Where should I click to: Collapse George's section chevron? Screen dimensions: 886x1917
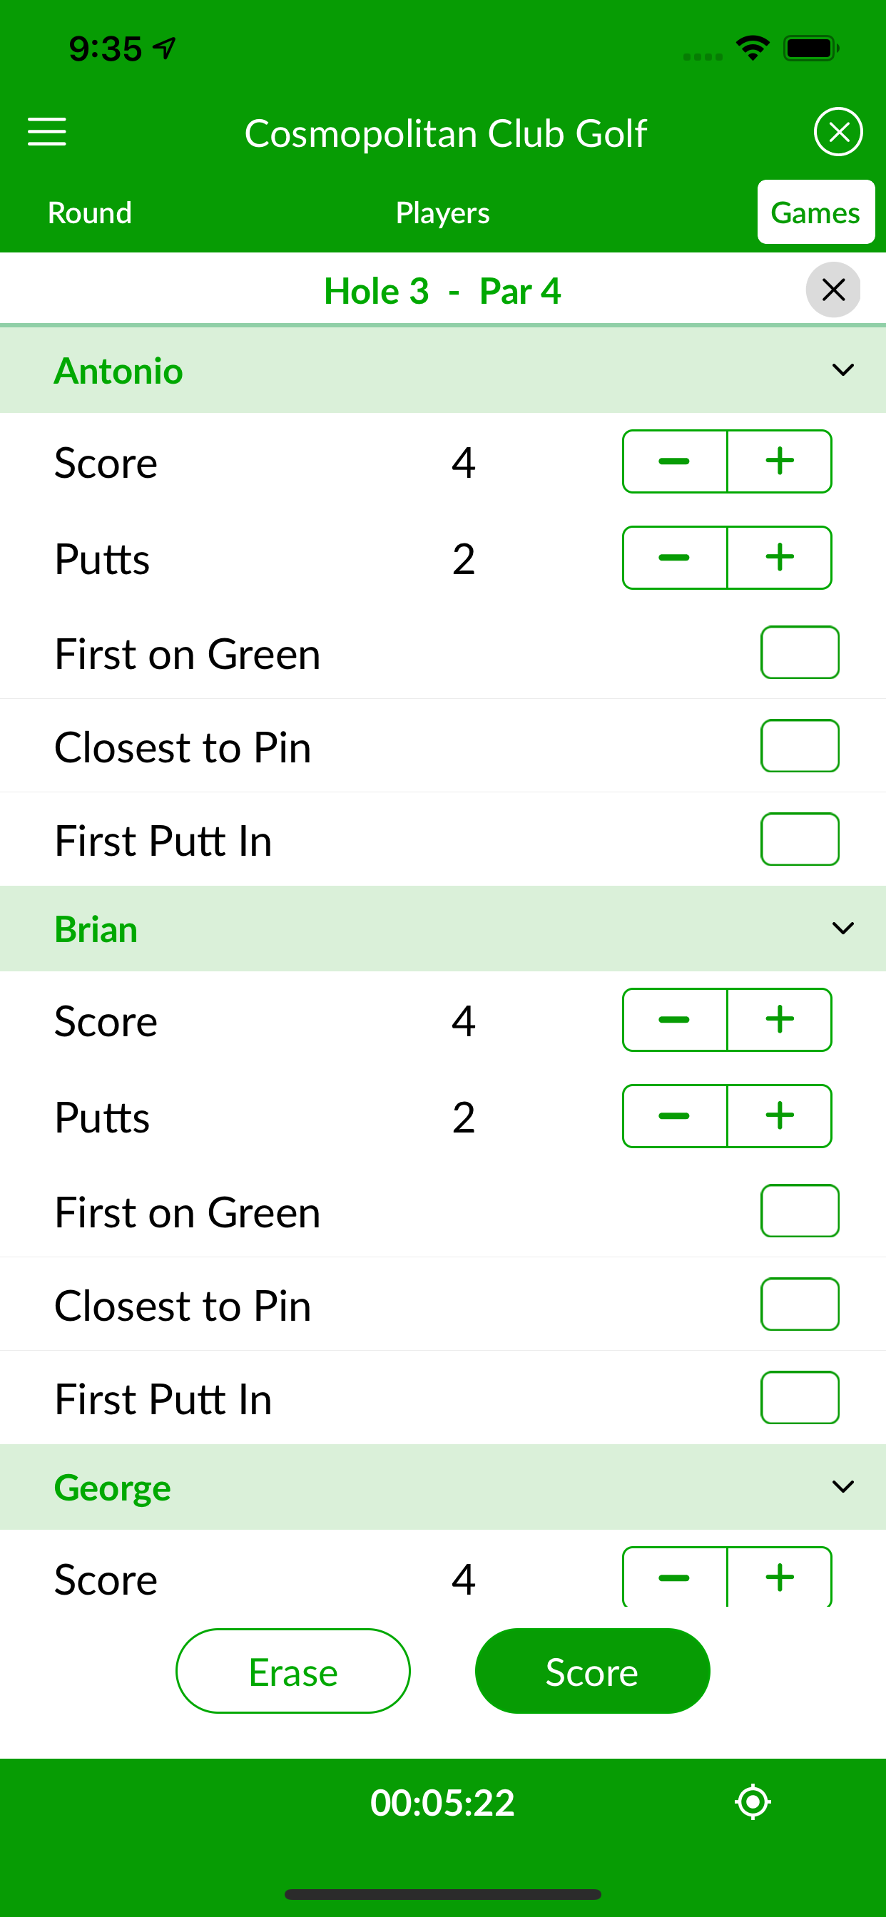842,1486
